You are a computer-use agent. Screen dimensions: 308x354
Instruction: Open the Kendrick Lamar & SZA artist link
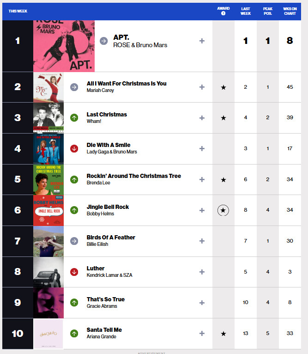[109, 275]
